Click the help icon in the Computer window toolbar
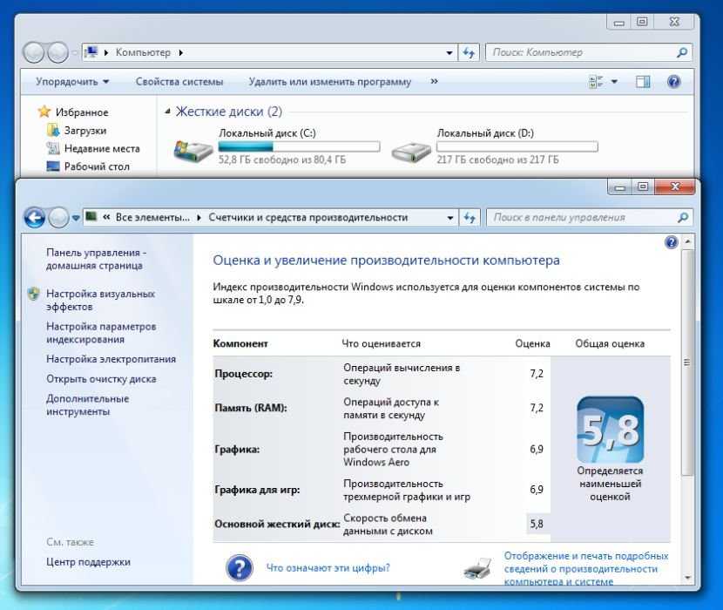 point(673,82)
